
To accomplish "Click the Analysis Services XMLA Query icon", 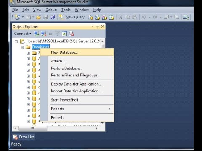I will click(x=112, y=17).
